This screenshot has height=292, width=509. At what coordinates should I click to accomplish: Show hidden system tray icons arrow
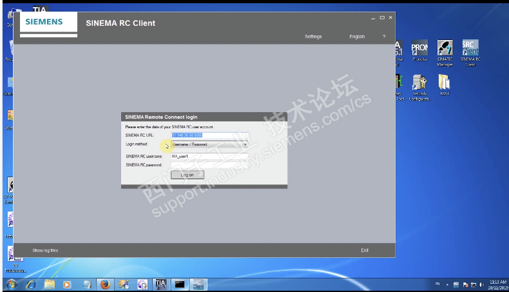[447, 284]
